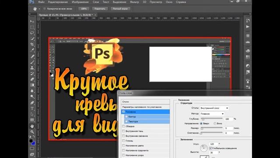Open the Adjustments panel sun icon
This screenshot has height=158, width=280.
tap(248, 36)
